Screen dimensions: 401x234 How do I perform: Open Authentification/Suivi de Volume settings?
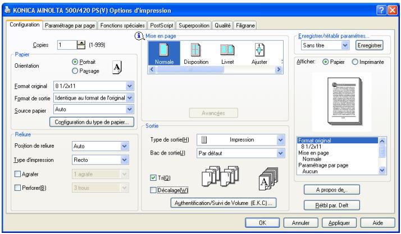224,203
